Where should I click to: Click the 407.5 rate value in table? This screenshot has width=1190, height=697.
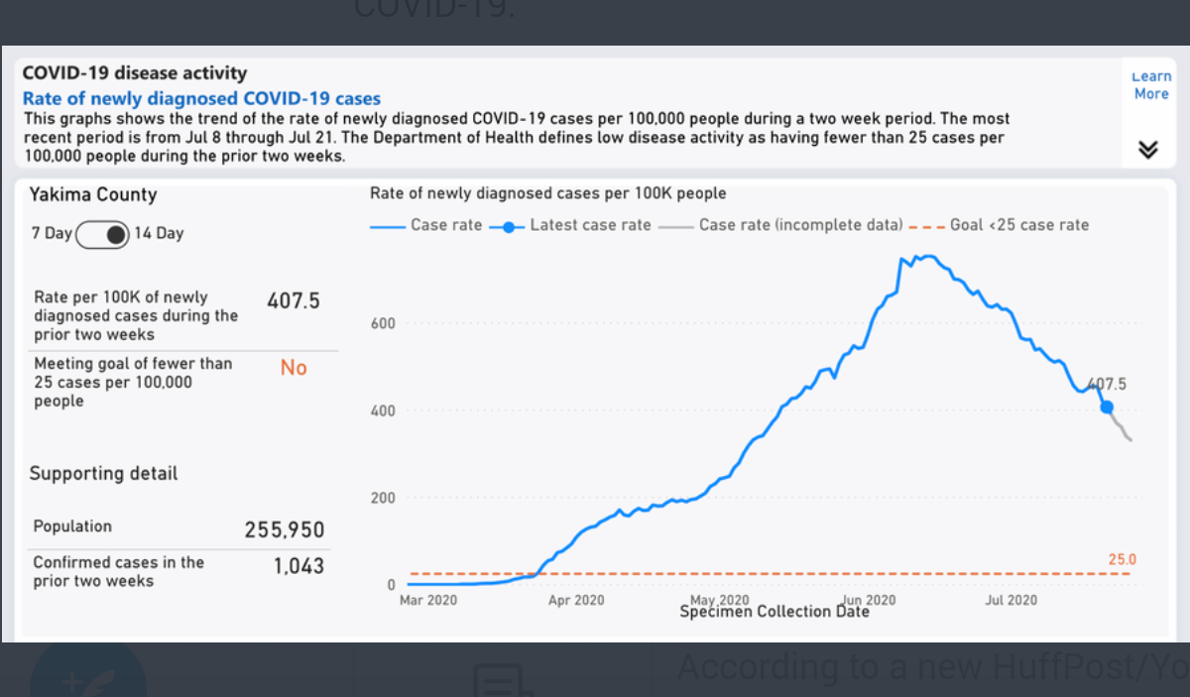pos(294,300)
